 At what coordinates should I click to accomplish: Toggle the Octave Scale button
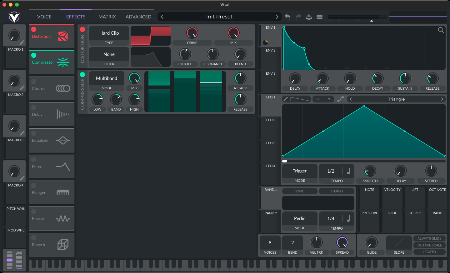(x=429, y=245)
